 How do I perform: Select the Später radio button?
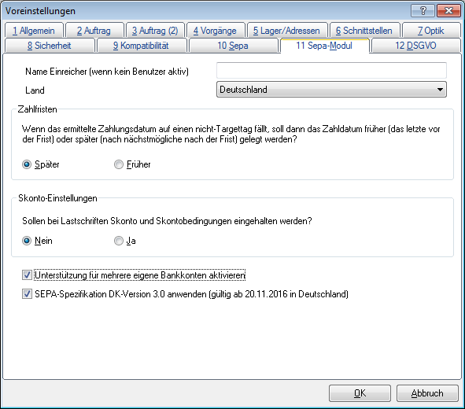coord(27,164)
